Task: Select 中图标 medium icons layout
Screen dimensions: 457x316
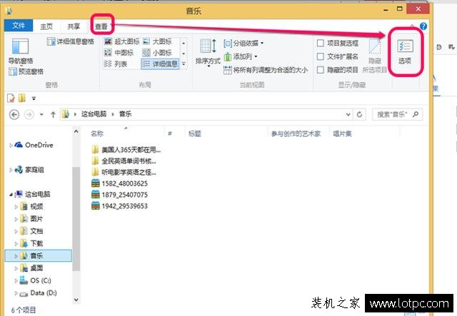Action: pyautogui.click(x=119, y=52)
